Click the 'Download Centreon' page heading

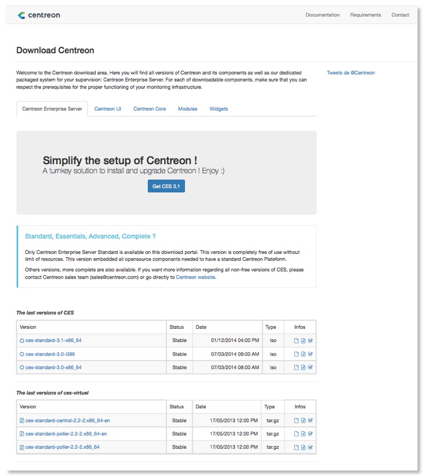tap(55, 50)
